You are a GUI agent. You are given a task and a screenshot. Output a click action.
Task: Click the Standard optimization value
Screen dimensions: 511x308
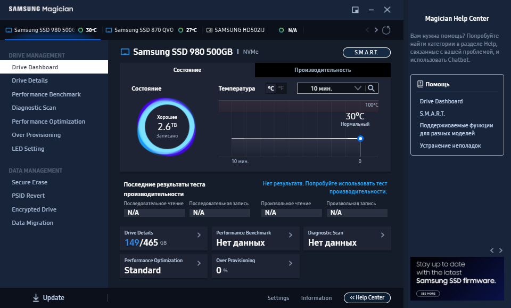[143, 270]
